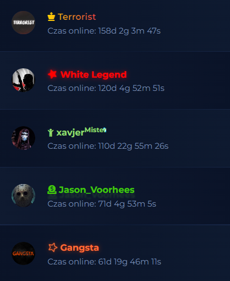Click the green money icon beside Jason_Voorhees
Screen dimensions: 230x281
pyautogui.click(x=52, y=190)
